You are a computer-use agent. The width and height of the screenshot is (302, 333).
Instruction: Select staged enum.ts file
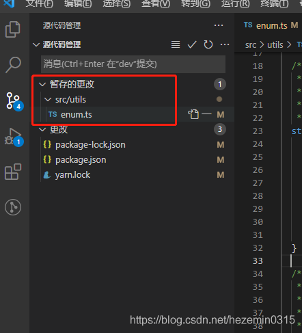point(76,114)
